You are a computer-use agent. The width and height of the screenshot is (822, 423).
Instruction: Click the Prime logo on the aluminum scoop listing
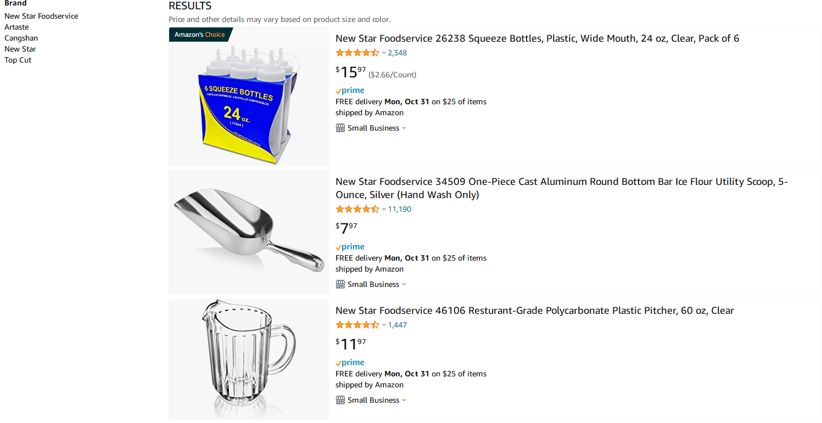point(350,247)
